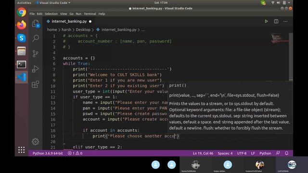Open the Edit menu
The image size is (308, 173).
pos(39,14)
